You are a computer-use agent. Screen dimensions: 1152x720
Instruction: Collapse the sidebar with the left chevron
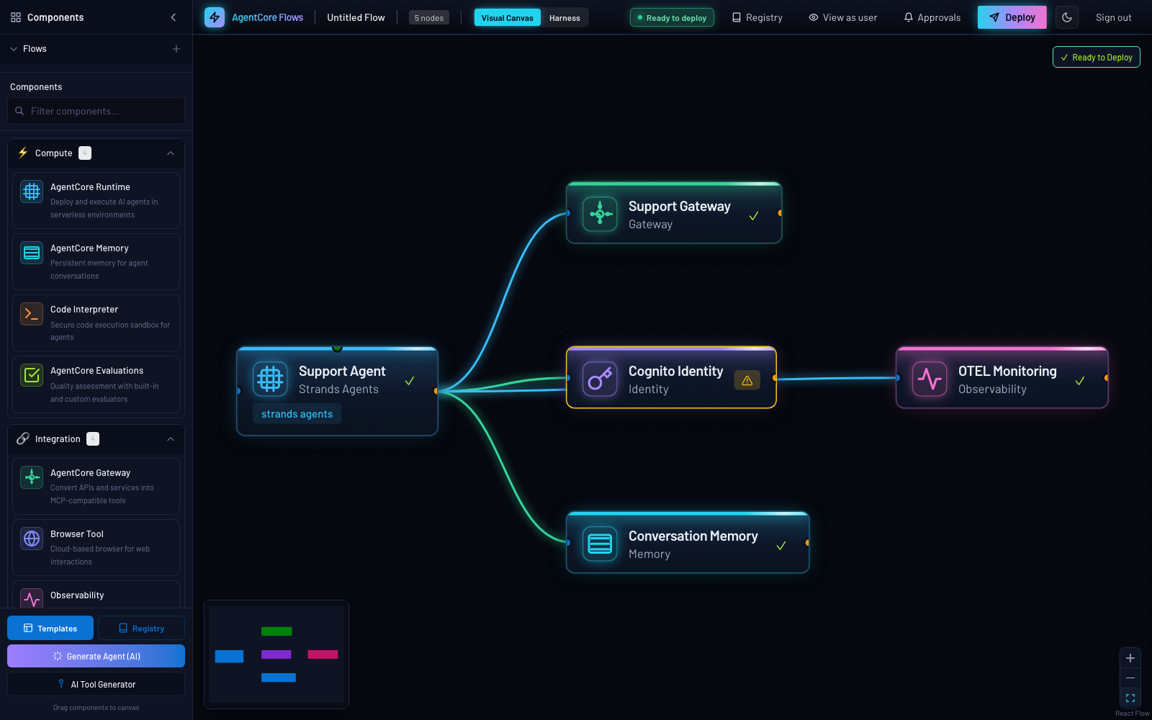[x=173, y=17]
